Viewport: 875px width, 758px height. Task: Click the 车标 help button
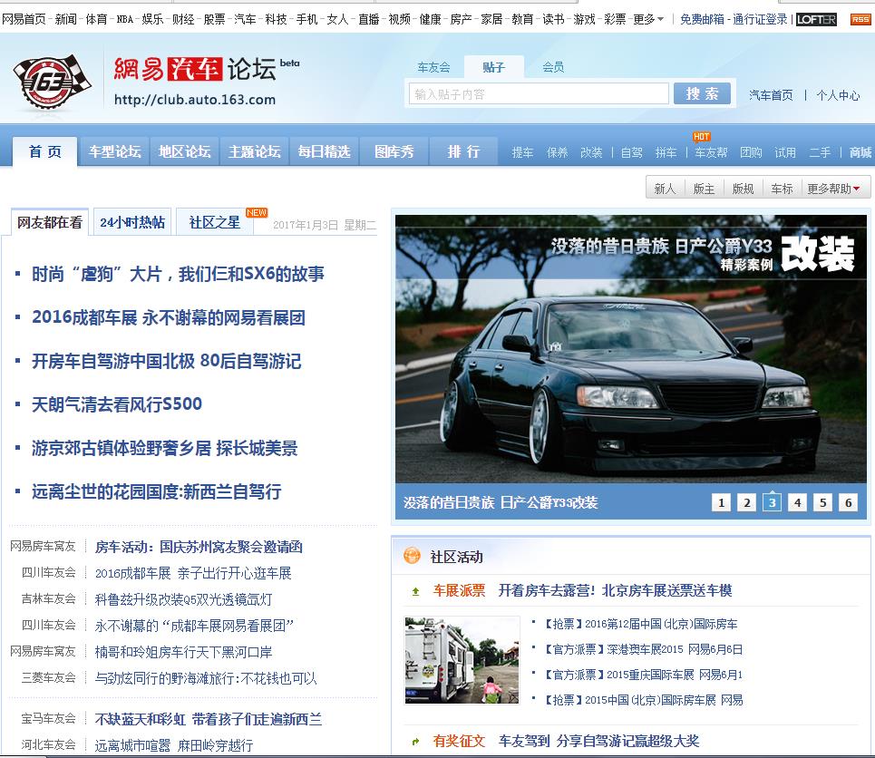click(782, 189)
